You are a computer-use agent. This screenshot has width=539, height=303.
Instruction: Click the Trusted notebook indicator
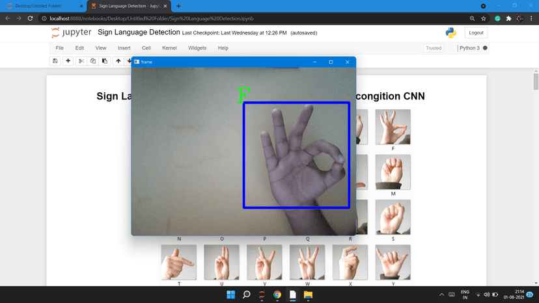434,48
